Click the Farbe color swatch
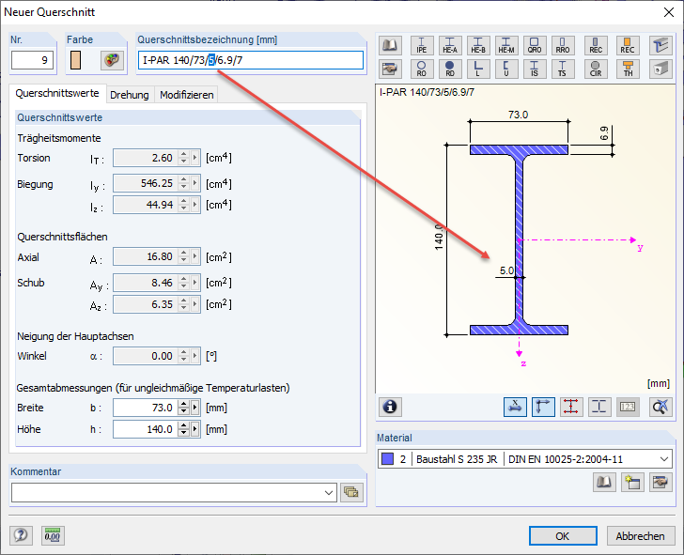 point(75,60)
